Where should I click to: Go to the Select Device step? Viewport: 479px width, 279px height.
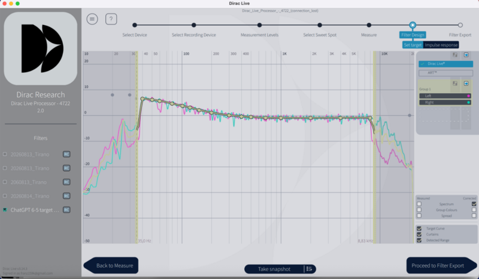[x=135, y=25]
